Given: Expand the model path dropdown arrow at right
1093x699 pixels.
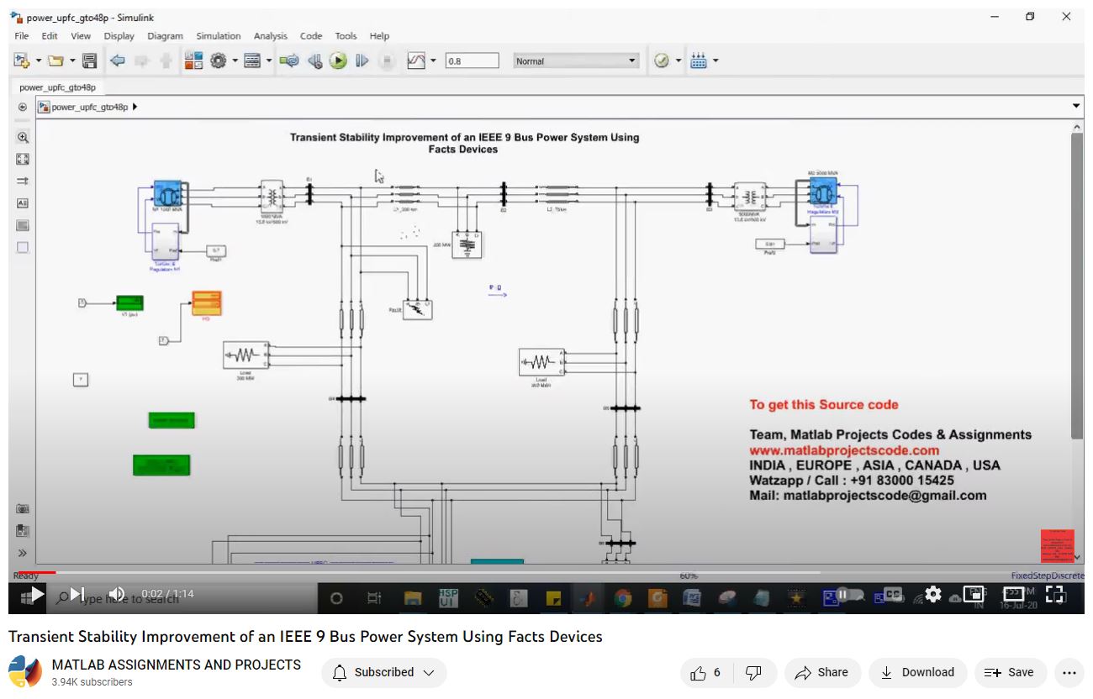Looking at the screenshot, I should (x=1076, y=107).
